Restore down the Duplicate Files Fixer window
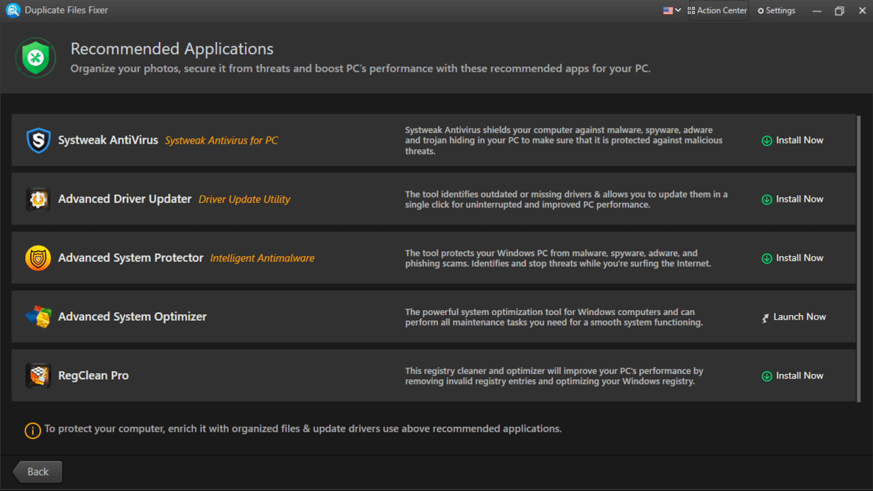This screenshot has width=873, height=491. pos(839,11)
